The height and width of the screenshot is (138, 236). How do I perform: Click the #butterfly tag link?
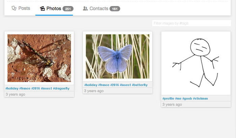[140, 85]
